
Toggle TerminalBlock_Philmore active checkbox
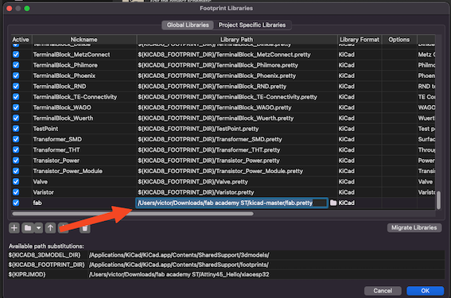coord(16,65)
